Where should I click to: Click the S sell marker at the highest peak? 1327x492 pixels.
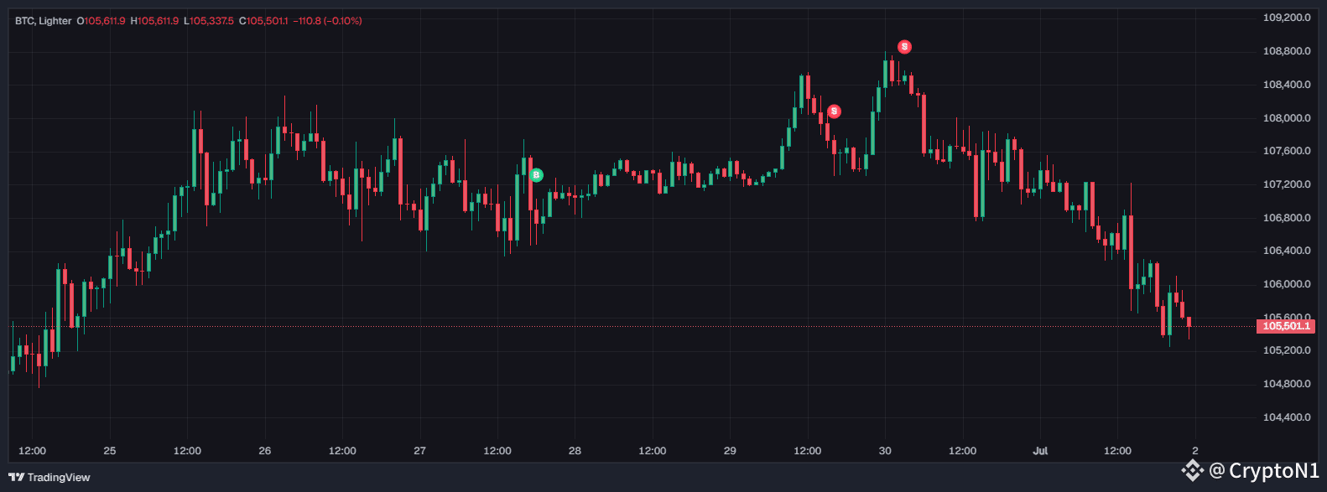(x=904, y=47)
